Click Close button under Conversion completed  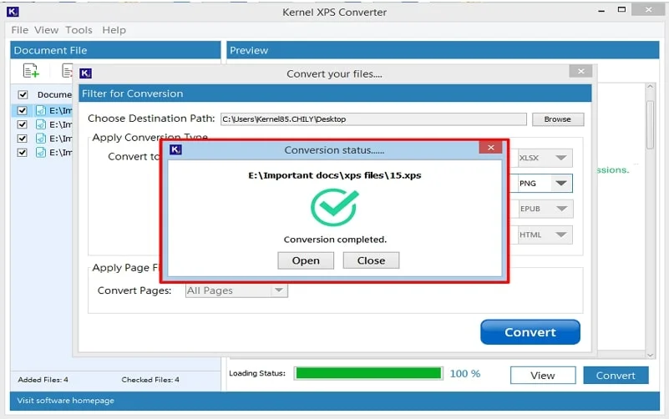[x=371, y=260]
